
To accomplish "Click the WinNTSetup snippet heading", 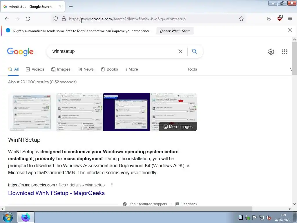I will pos(24,140).
